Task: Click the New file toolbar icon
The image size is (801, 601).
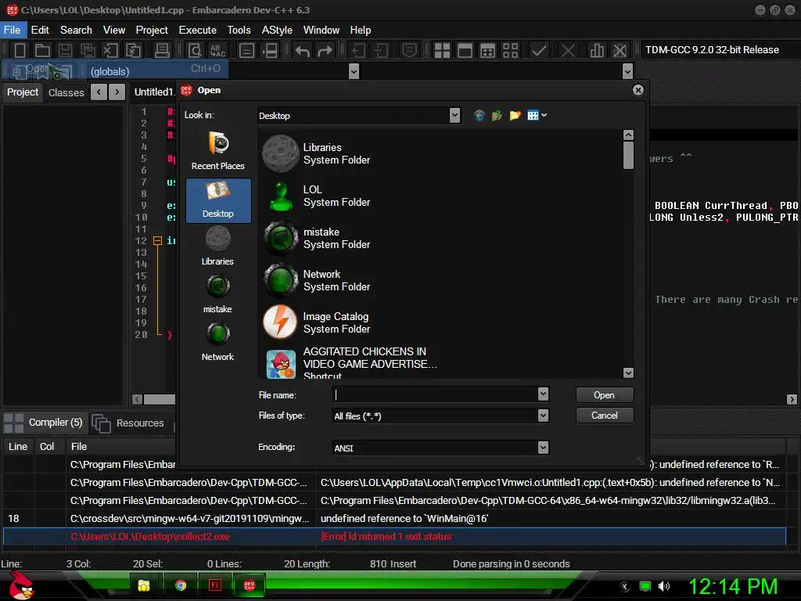Action: (x=20, y=50)
